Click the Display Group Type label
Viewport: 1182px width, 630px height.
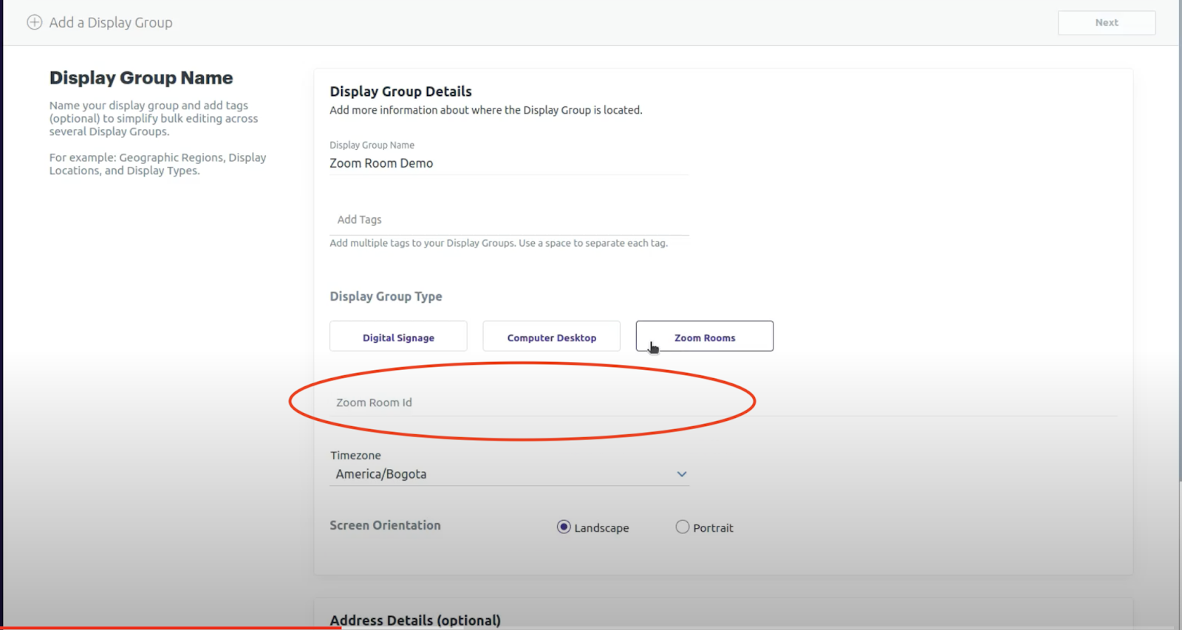point(386,296)
